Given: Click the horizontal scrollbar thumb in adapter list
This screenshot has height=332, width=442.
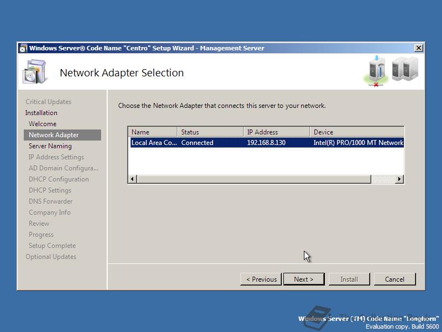Looking at the screenshot, I should (254, 179).
